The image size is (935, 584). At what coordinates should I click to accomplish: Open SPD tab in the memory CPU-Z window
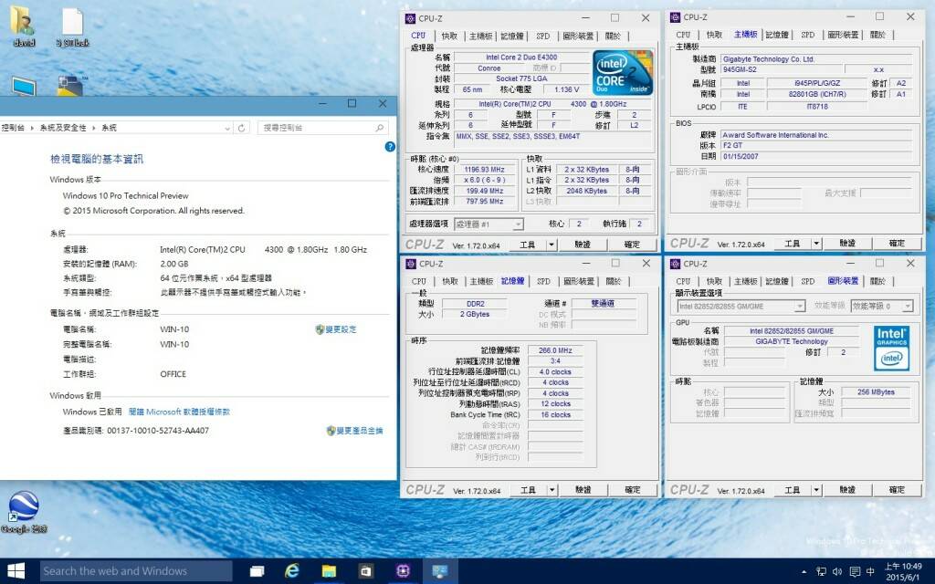(543, 281)
